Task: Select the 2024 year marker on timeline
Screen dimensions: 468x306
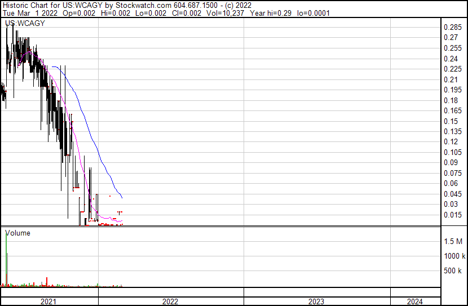Action: click(x=415, y=301)
